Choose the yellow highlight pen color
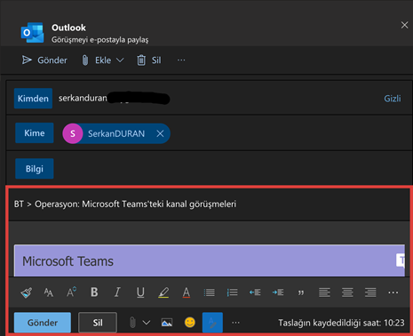The image size is (413, 336). [x=163, y=292]
